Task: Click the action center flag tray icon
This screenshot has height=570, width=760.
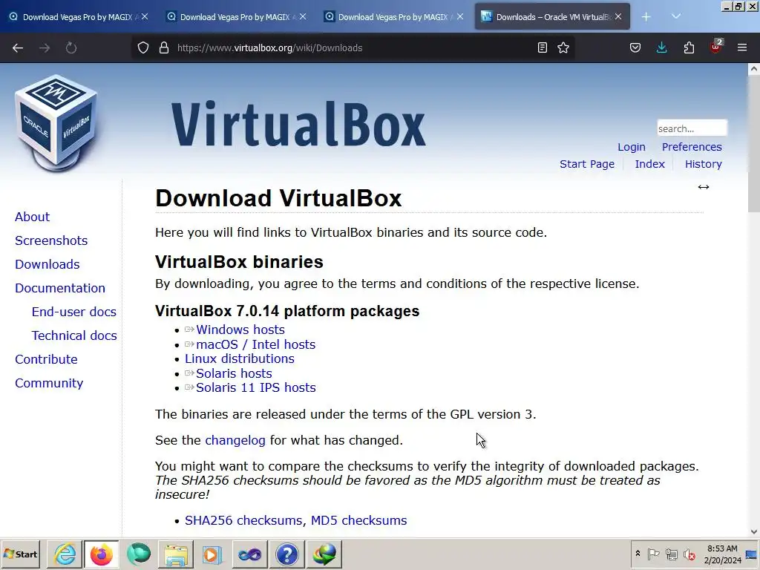Action: [x=653, y=554]
